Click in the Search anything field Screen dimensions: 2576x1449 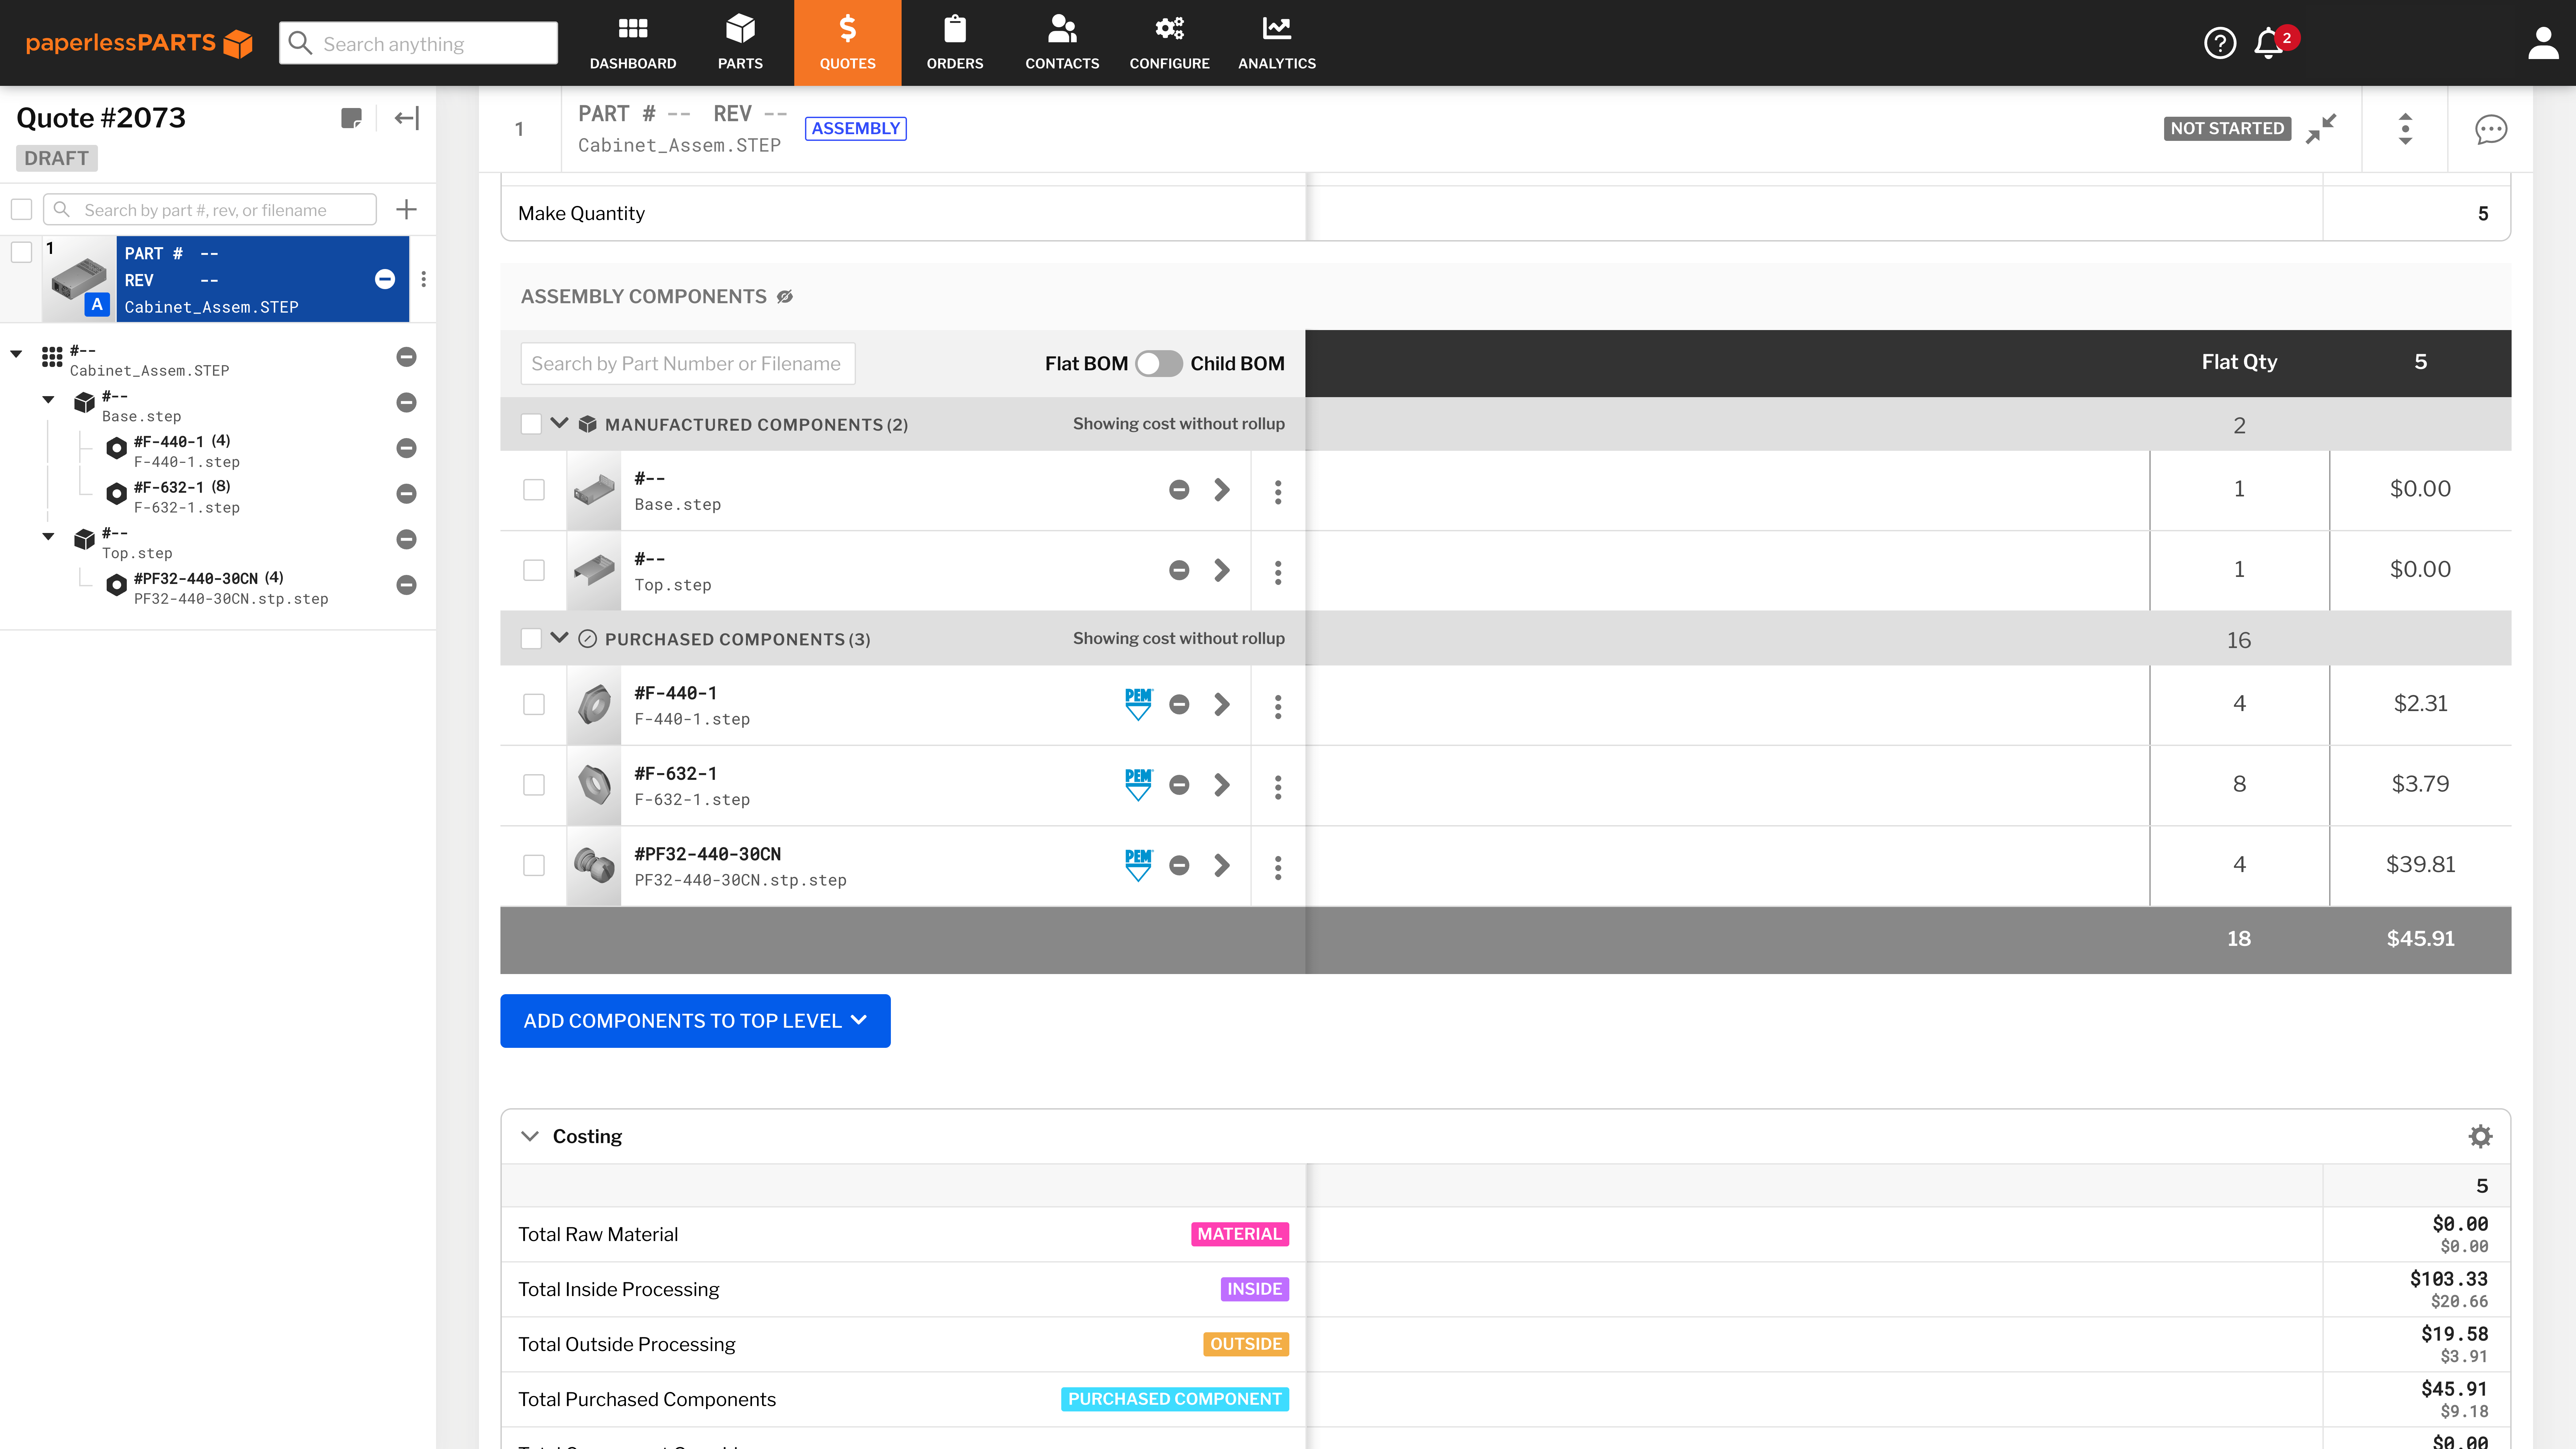418,43
